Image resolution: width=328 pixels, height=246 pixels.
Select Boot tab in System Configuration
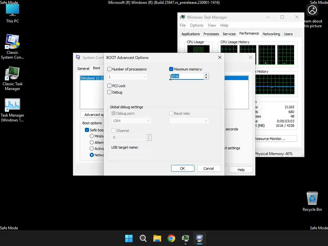click(96, 68)
